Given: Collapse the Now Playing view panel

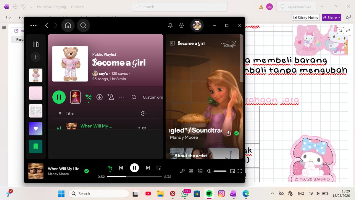Looking at the screenshot, I should [172, 43].
